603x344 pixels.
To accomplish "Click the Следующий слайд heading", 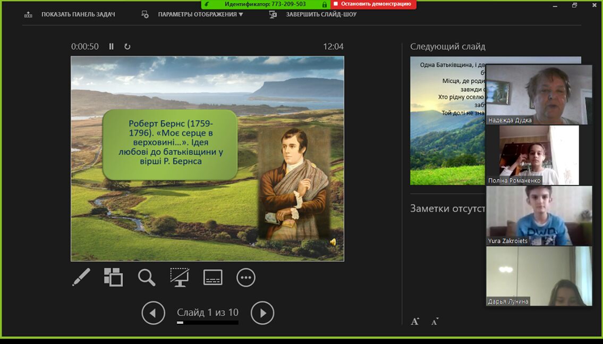I will point(448,47).
